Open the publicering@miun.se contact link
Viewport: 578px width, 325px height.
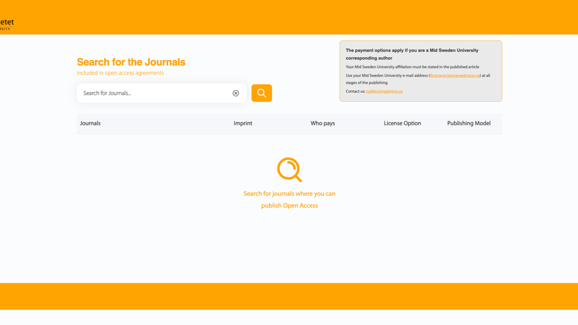[385, 91]
